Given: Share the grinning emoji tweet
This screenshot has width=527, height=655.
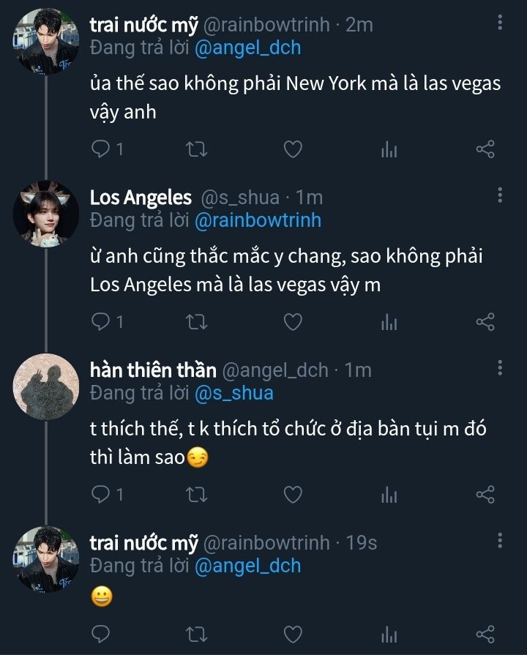Looking at the screenshot, I should (x=485, y=634).
